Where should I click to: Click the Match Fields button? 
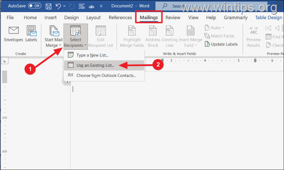coord(219,36)
